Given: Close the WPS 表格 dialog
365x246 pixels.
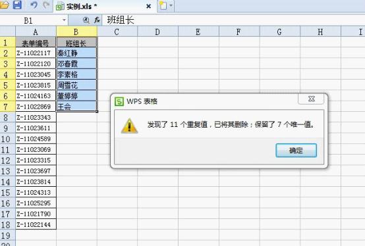Looking at the screenshot, I should pyautogui.click(x=311, y=99).
